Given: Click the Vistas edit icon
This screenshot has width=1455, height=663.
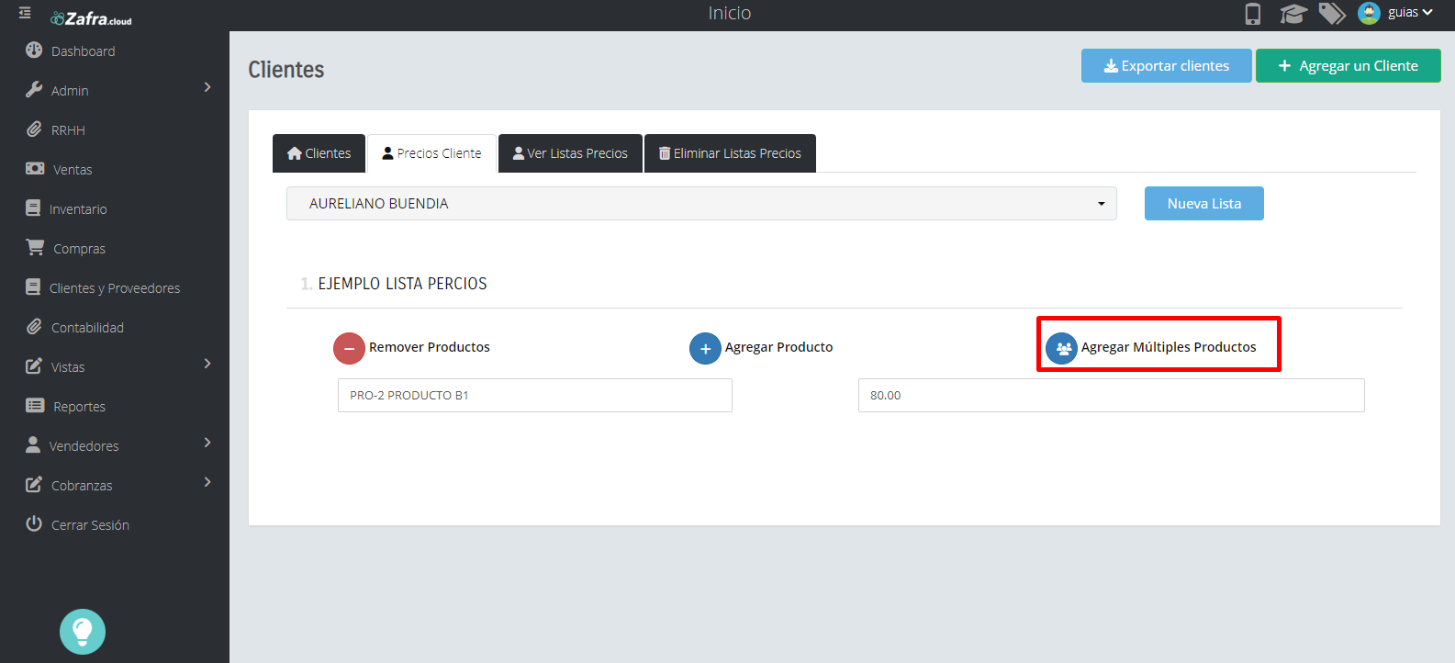Looking at the screenshot, I should 34,366.
